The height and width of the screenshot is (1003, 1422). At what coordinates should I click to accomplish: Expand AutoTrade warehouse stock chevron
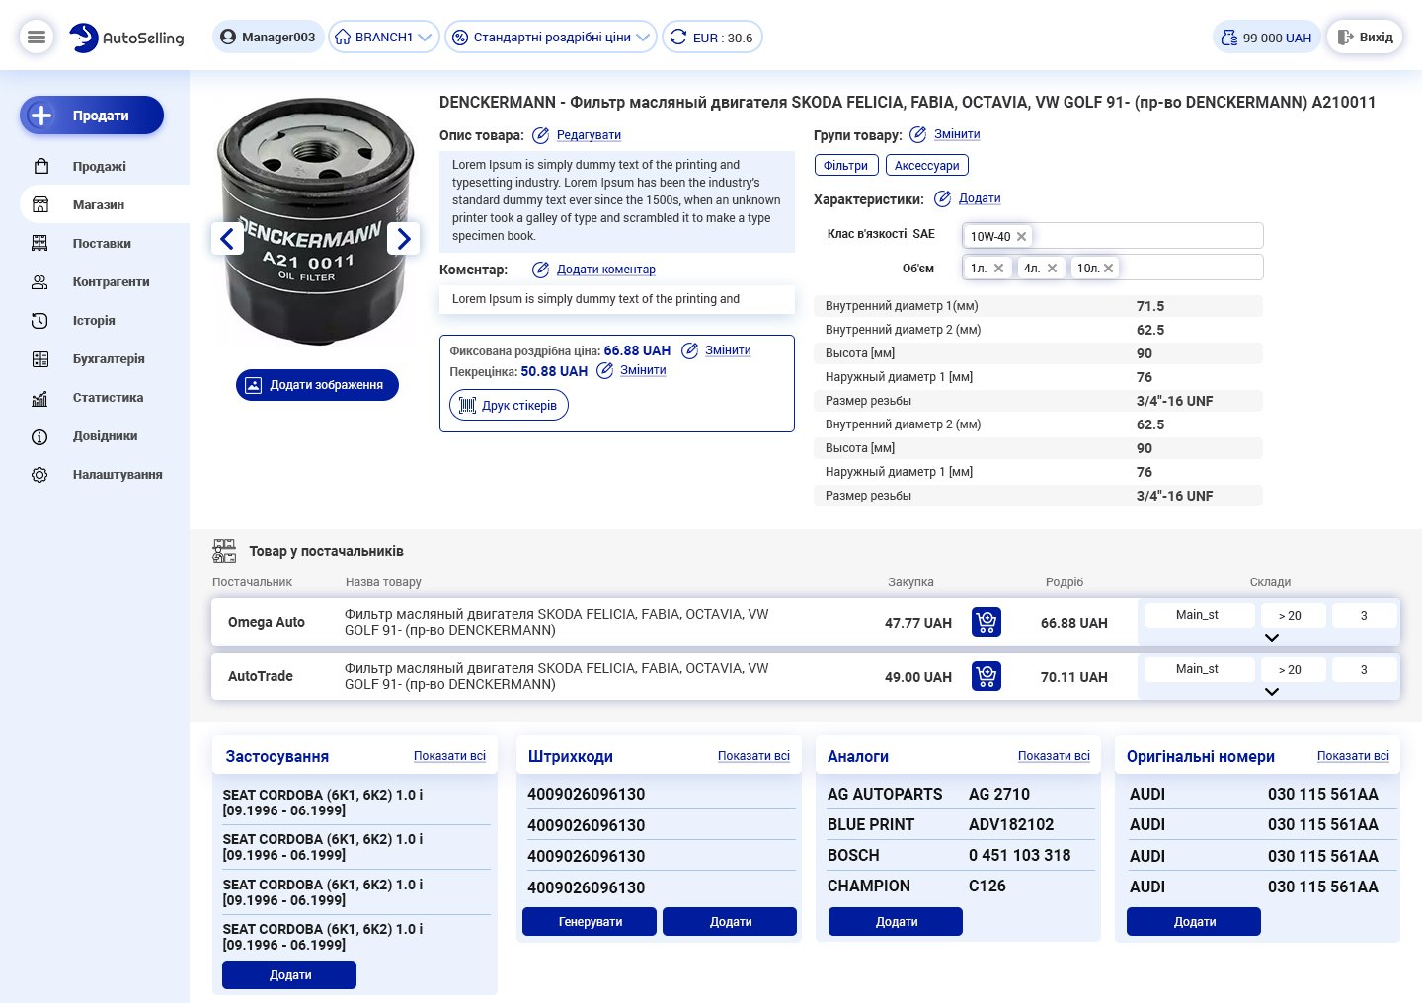click(1272, 692)
